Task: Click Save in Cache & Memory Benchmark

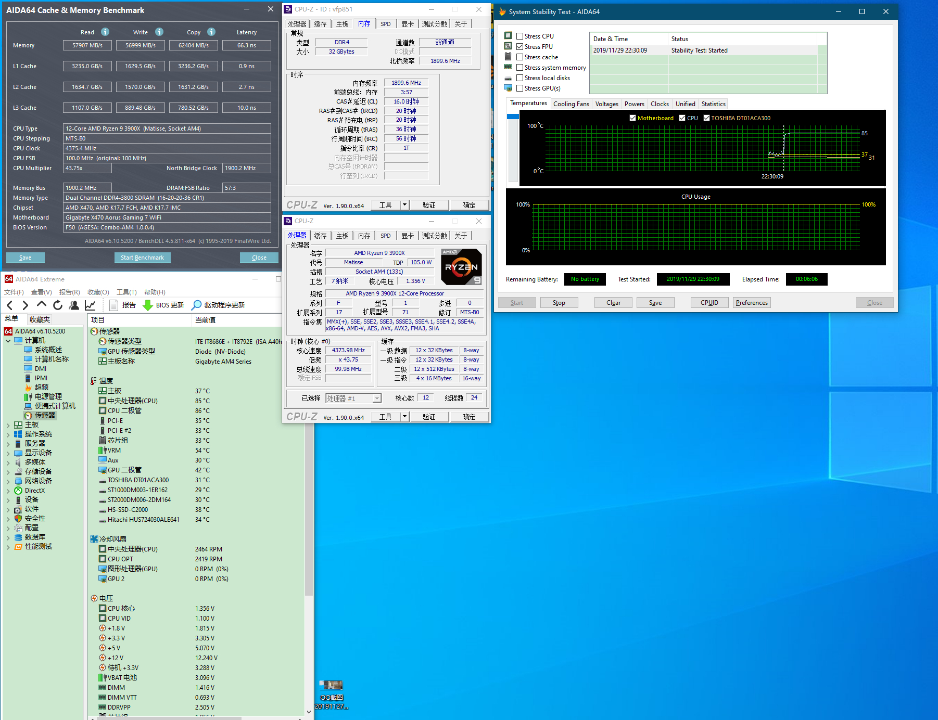Action: [x=25, y=258]
